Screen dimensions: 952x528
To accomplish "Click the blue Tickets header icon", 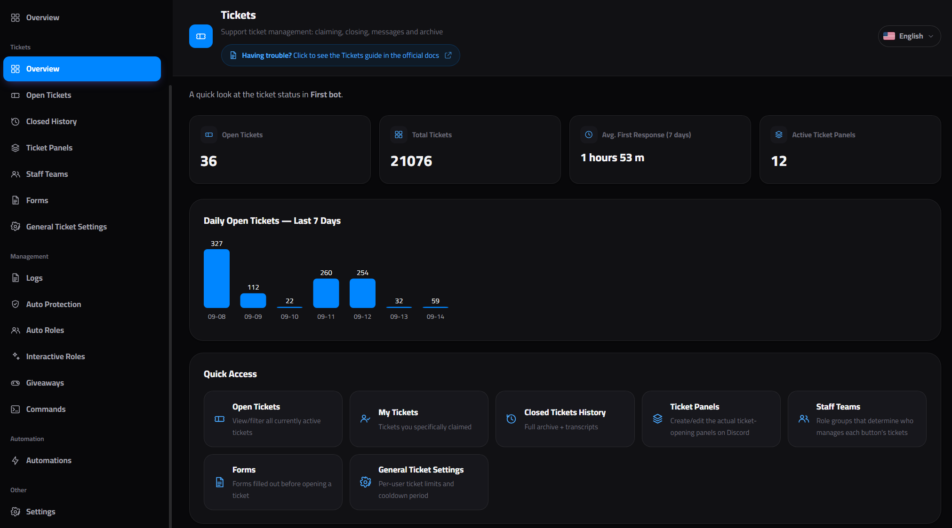I will pos(201,36).
